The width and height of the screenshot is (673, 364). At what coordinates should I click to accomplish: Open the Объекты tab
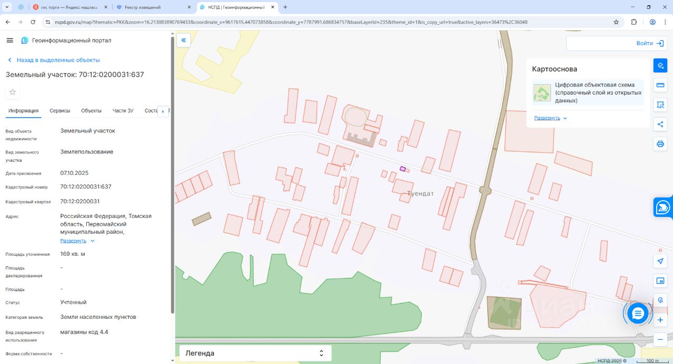coord(91,111)
